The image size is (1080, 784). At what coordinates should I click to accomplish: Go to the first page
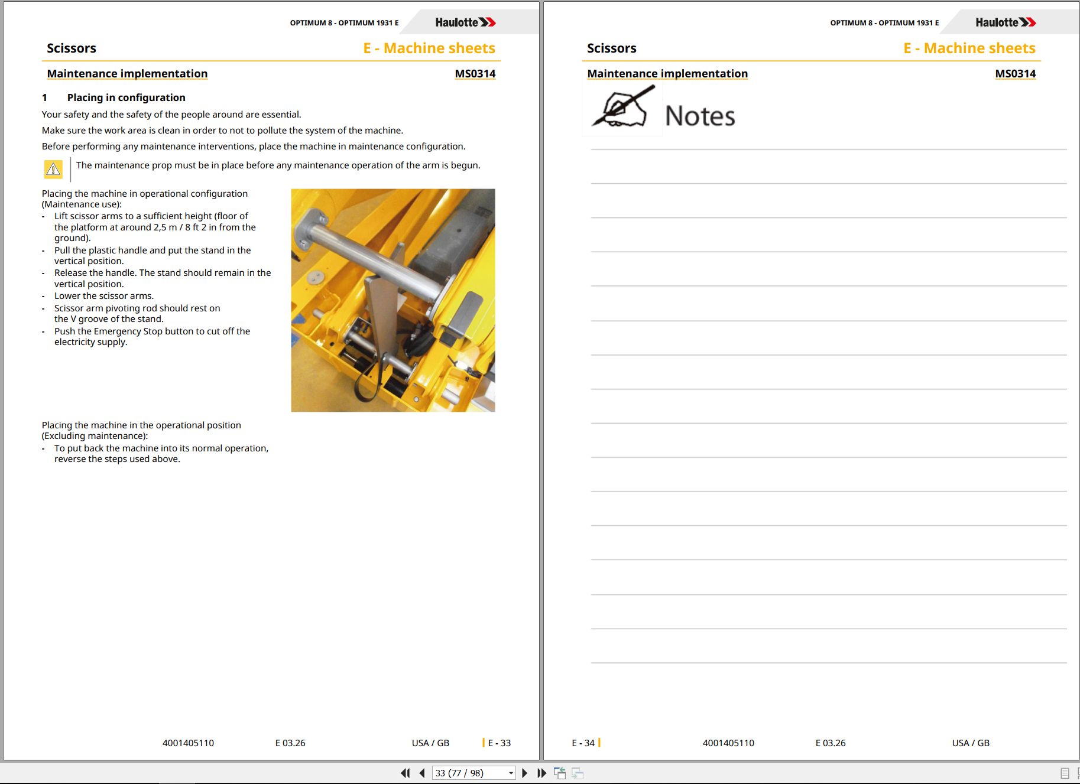point(405,773)
